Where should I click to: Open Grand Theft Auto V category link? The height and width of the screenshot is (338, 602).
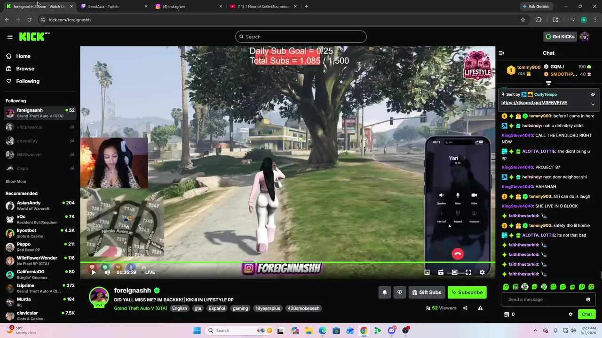[x=140, y=308]
